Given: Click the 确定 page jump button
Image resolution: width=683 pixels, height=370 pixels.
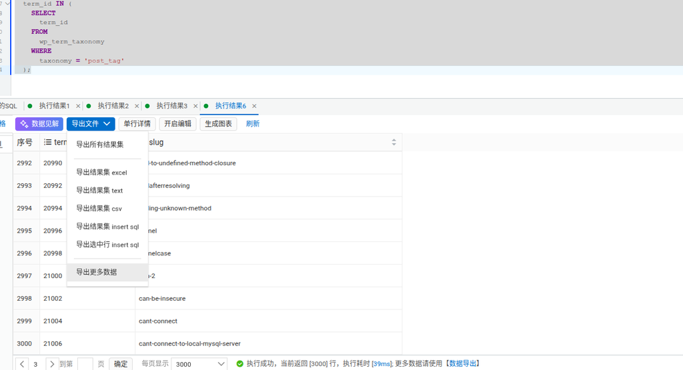Looking at the screenshot, I should click(x=121, y=364).
